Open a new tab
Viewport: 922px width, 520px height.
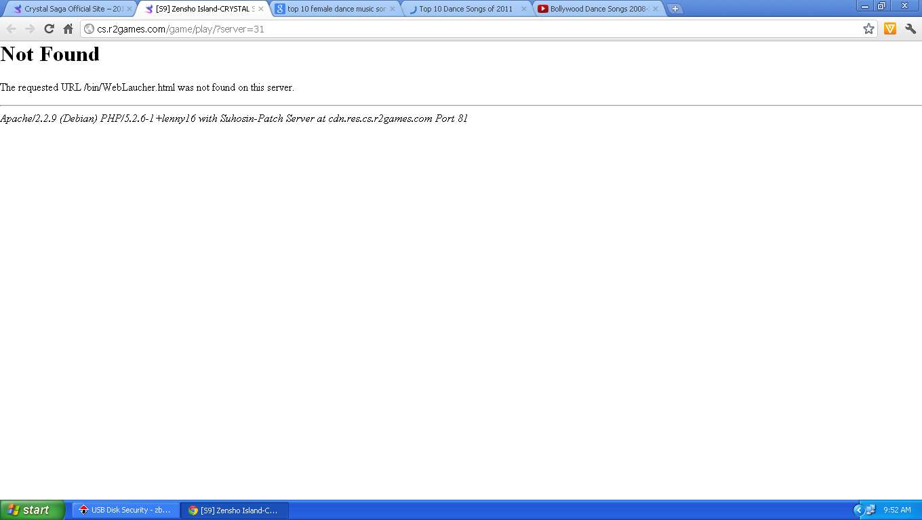[675, 9]
